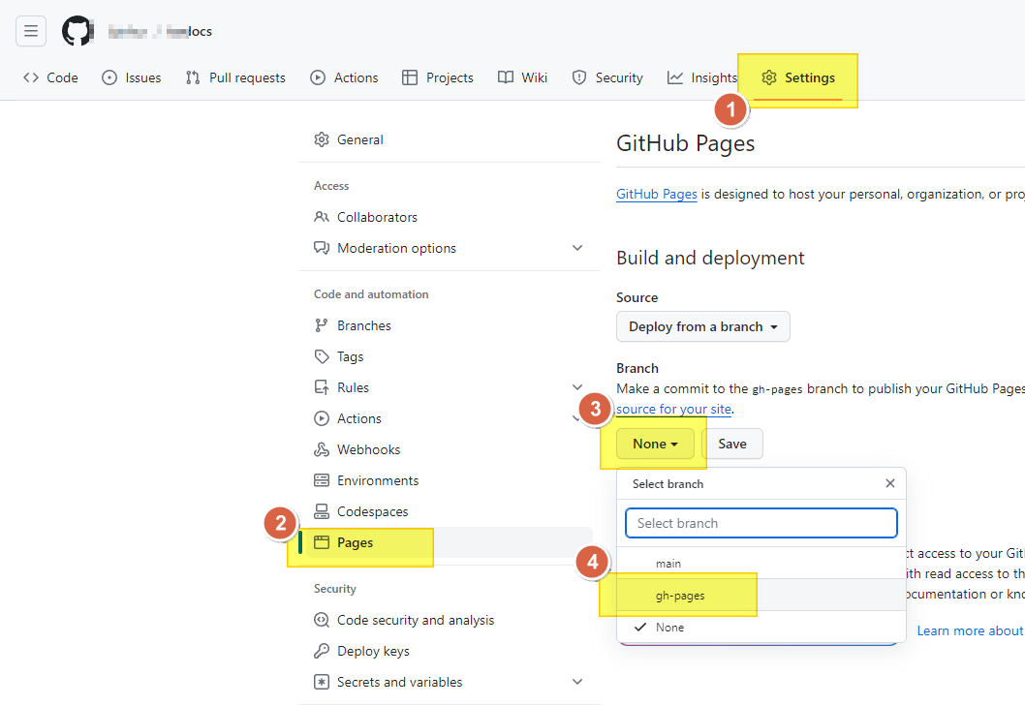Click the Tags tag icon
The width and height of the screenshot is (1025, 706).
tap(322, 356)
